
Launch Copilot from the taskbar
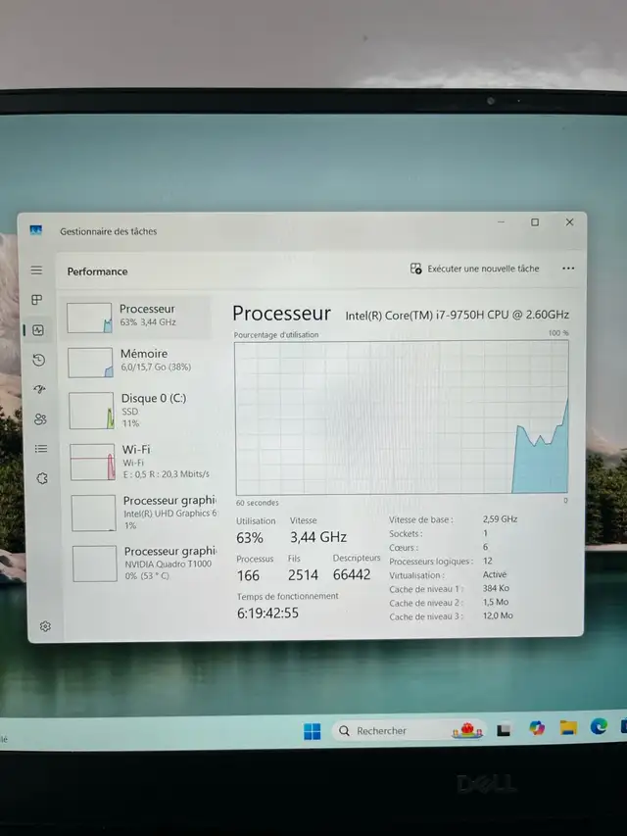point(536,728)
